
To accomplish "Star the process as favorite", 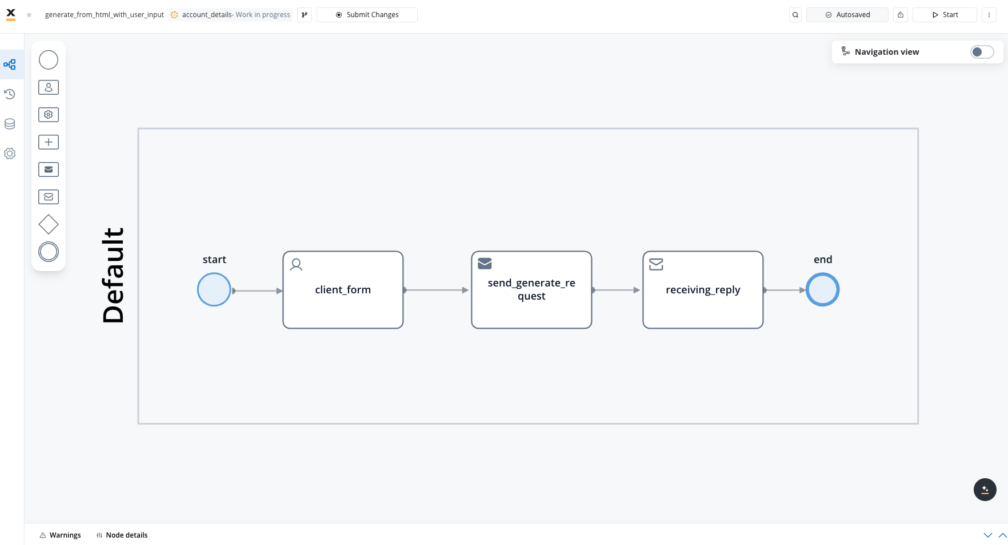I will [x=29, y=15].
